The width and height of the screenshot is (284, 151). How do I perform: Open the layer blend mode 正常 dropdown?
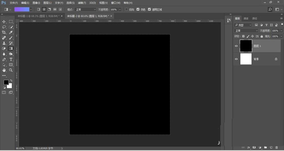246,31
